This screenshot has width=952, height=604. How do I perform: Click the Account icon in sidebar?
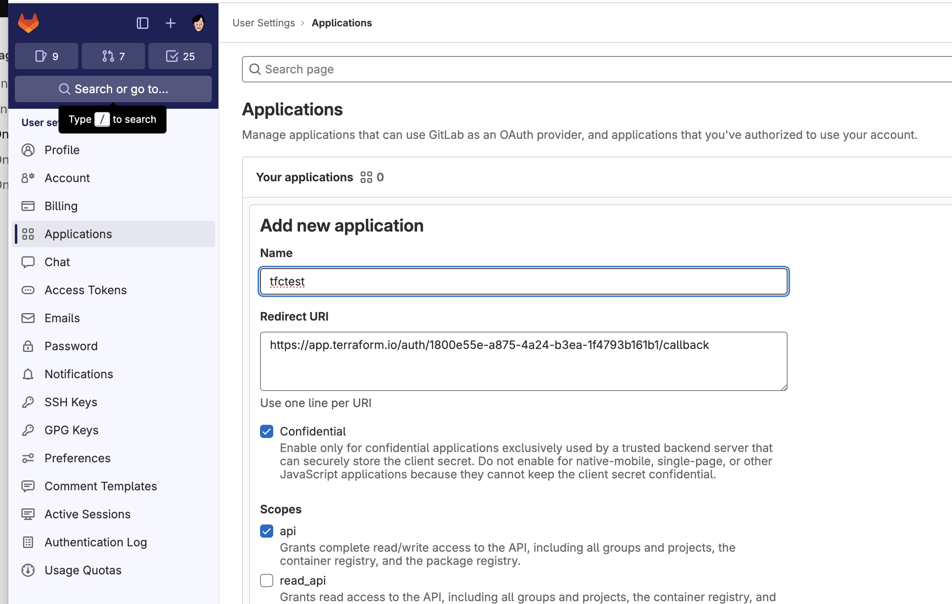(28, 178)
